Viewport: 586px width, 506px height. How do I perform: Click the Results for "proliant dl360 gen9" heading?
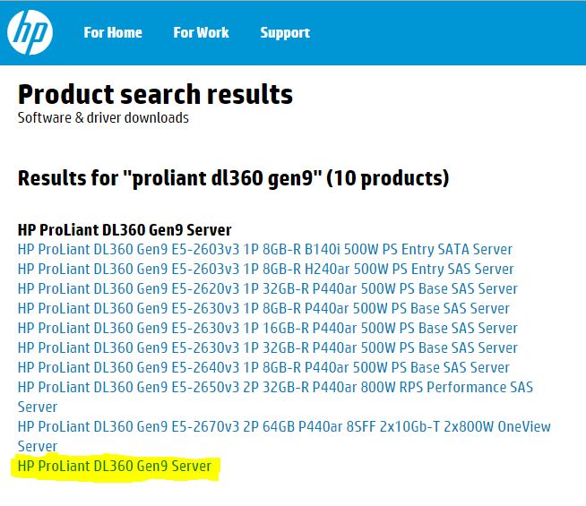pyautogui.click(x=170, y=177)
